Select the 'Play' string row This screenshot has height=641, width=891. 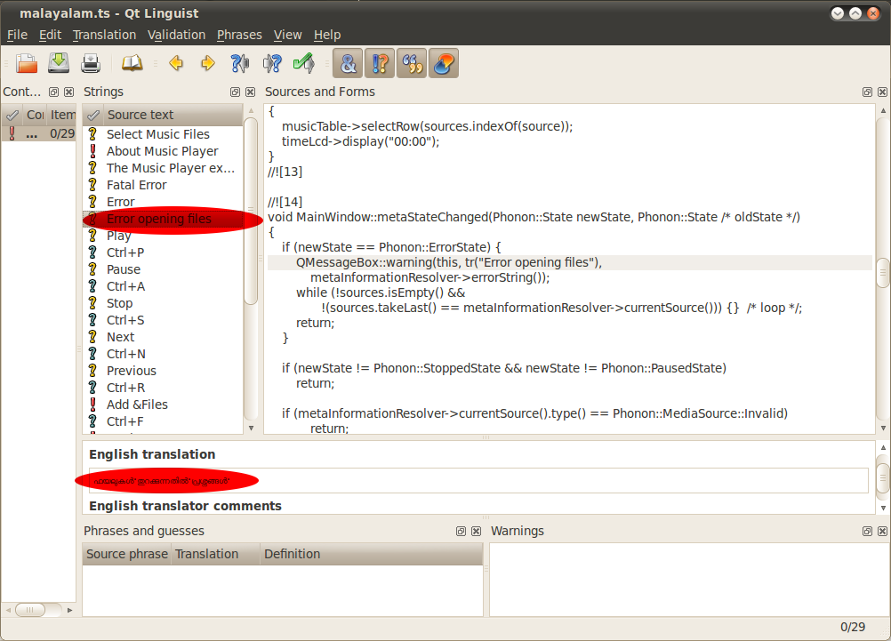(x=164, y=236)
